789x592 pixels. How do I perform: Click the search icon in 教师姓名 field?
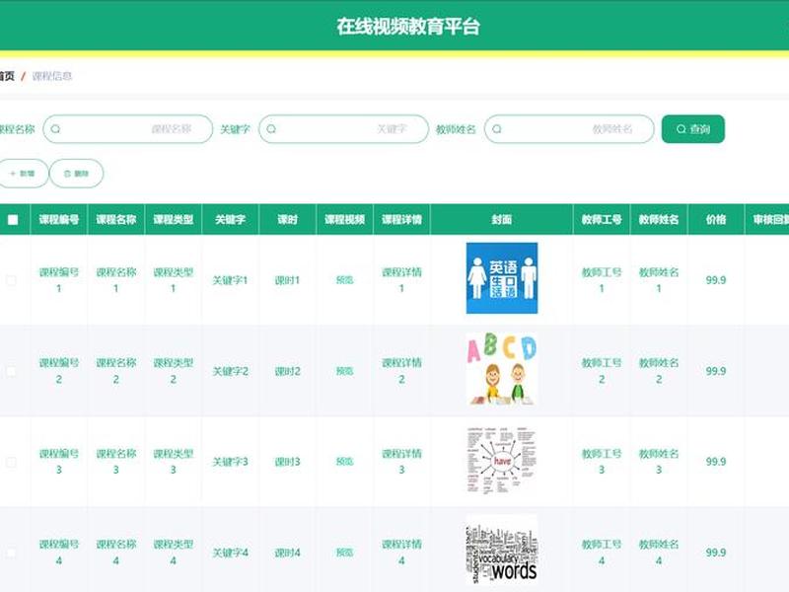(497, 129)
